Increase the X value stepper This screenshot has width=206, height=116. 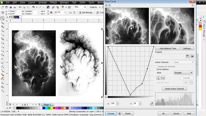coord(117,103)
